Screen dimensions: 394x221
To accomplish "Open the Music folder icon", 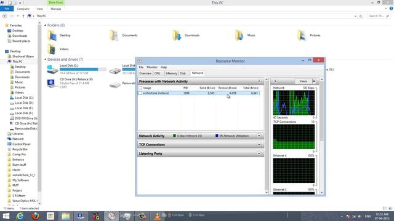I will [239, 36].
